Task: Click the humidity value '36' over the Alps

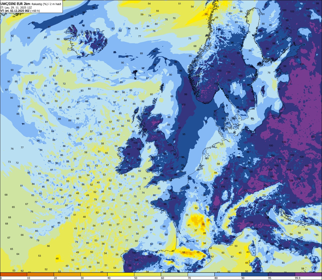Action: click(235, 209)
